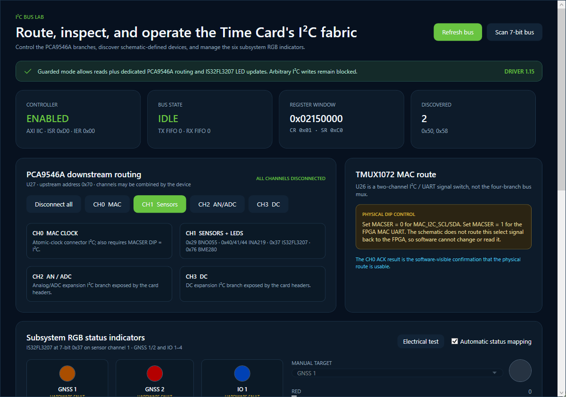The image size is (566, 397).
Task: Click the GNSS 1 orange indicator circle
Action: 67,373
